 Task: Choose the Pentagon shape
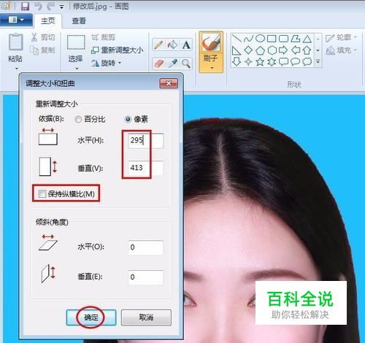pos(260,50)
